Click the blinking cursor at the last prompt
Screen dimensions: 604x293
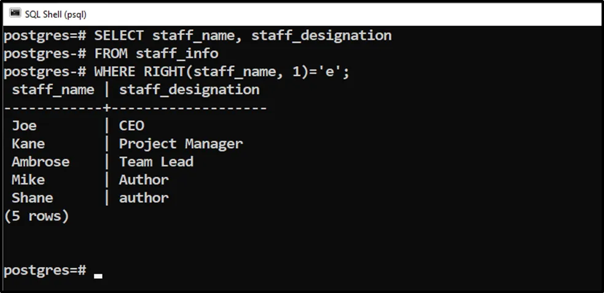tap(98, 276)
